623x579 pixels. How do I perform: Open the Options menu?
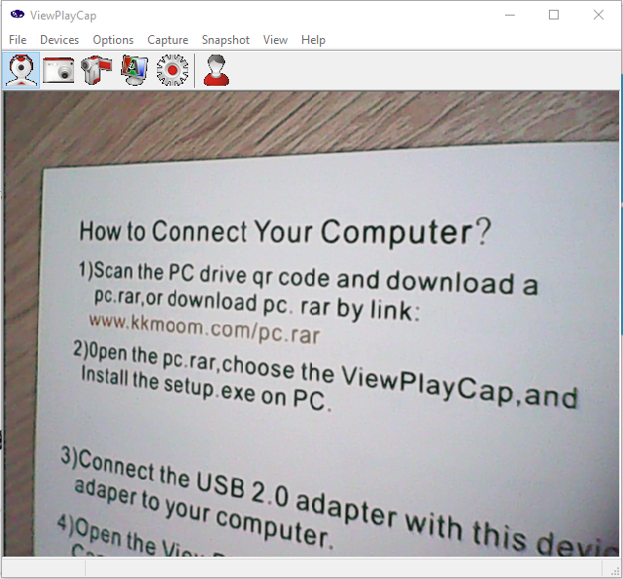(x=113, y=40)
